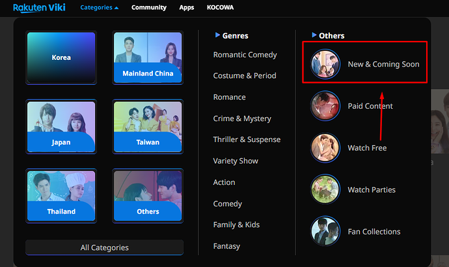Click the blue triangle beside Others heading
Image resolution: width=449 pixels, height=267 pixels.
[314, 35]
